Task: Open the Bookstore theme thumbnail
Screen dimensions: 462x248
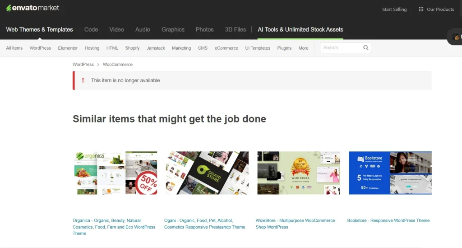Action: tap(390, 173)
